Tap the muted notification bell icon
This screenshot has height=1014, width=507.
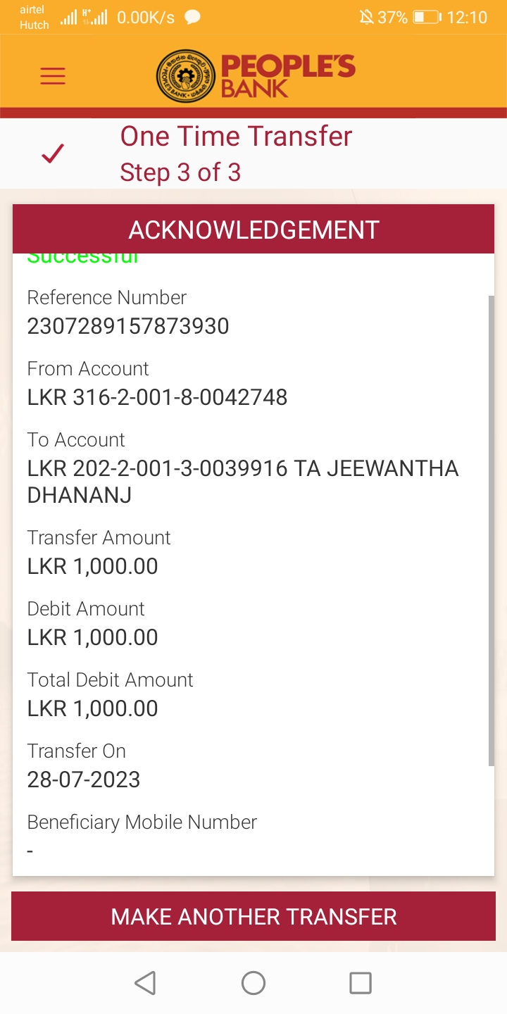366,18
